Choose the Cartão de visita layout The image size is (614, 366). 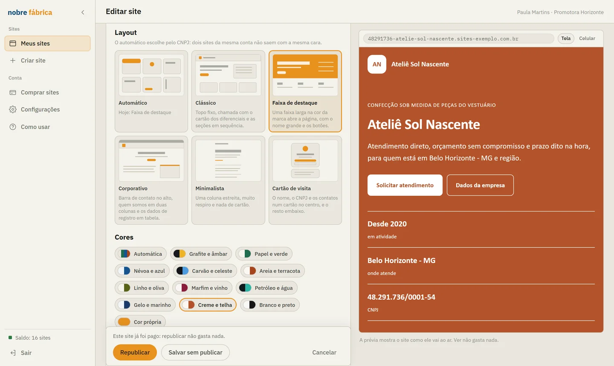[305, 180]
